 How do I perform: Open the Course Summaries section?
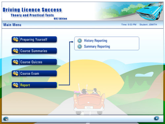(34, 51)
